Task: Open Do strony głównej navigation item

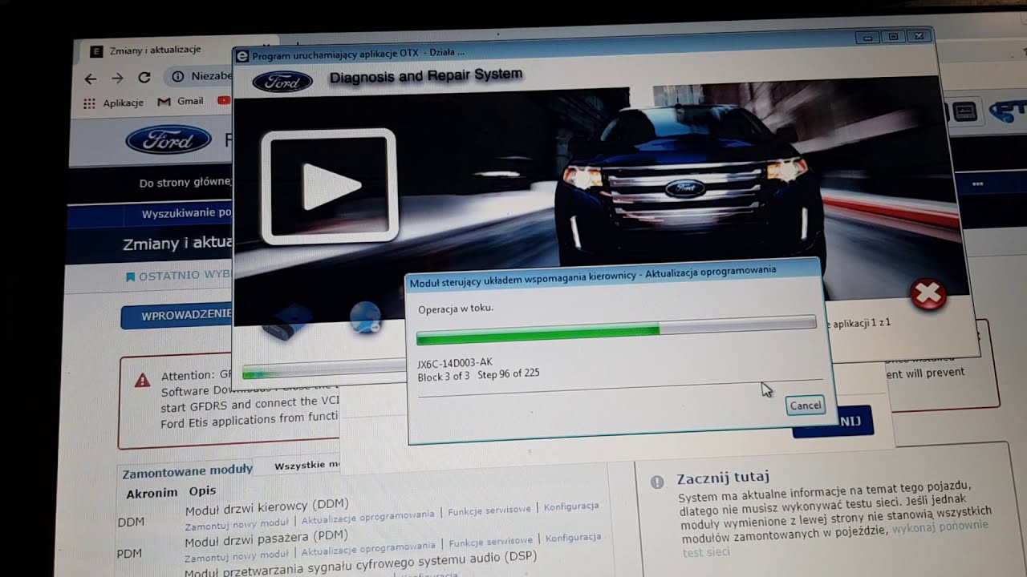Action: [185, 183]
